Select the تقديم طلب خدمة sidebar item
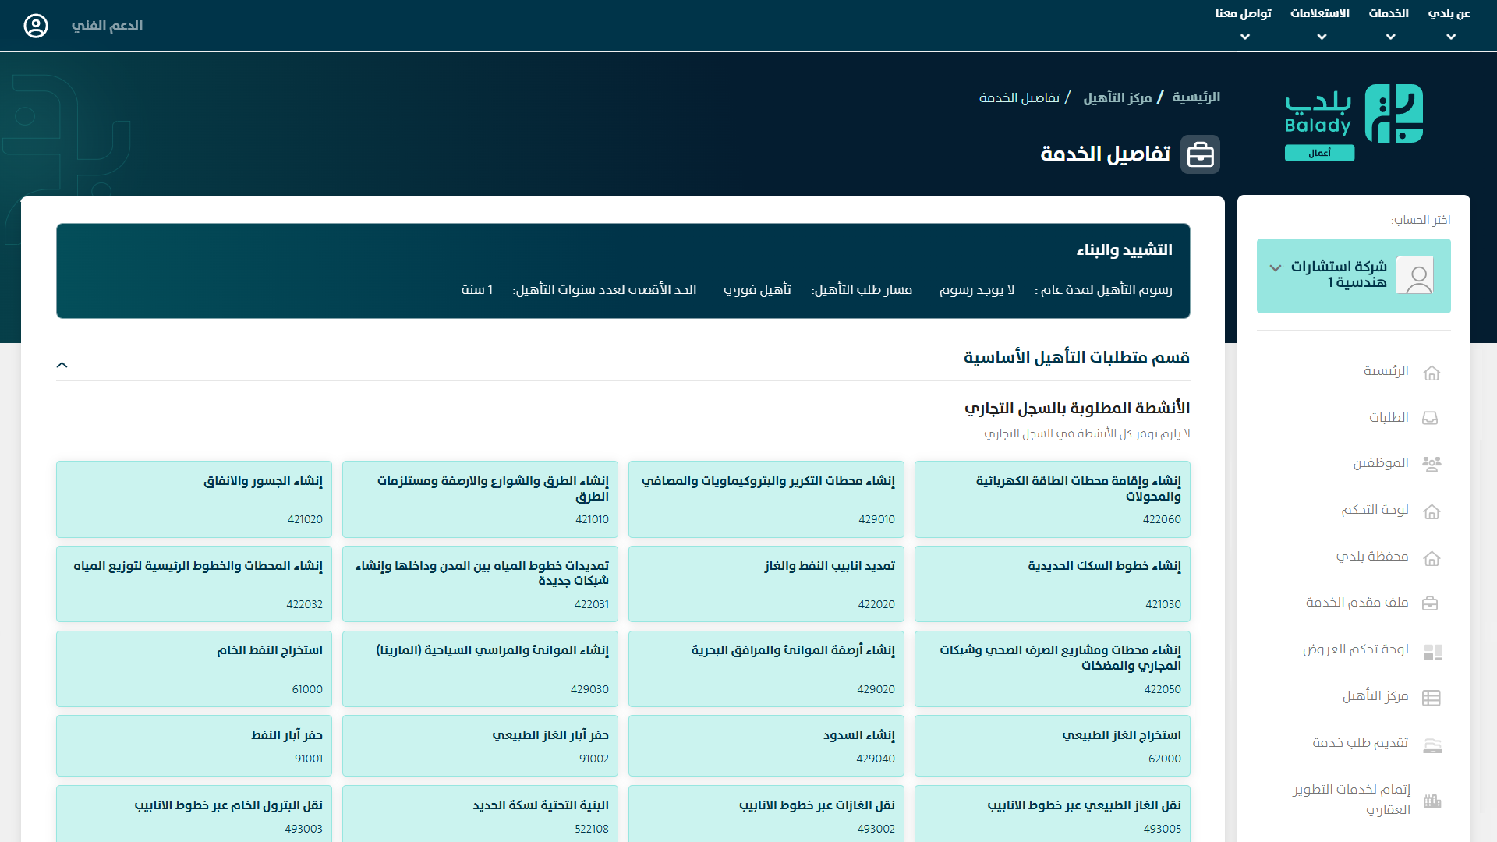The height and width of the screenshot is (842, 1497). pyautogui.click(x=1360, y=743)
